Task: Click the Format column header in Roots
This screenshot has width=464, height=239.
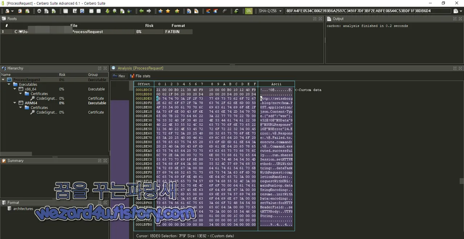Action: 178,26
